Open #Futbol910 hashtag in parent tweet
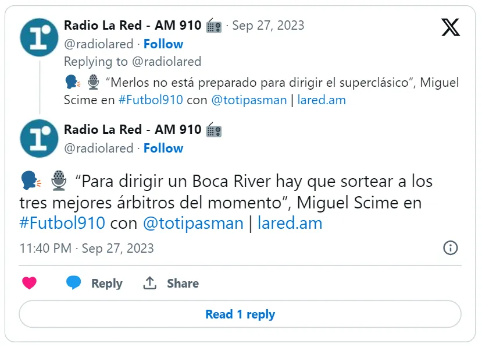The width and height of the screenshot is (482, 347). [151, 100]
